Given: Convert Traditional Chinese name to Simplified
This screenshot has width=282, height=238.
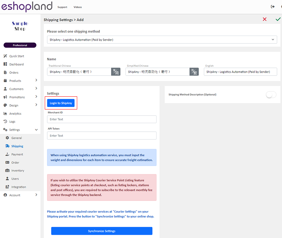Looking at the screenshot, I should [x=116, y=72].
